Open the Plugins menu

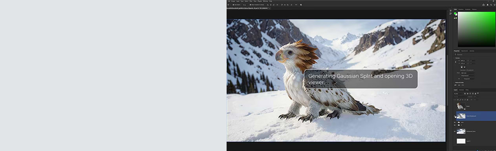click(260, 1)
